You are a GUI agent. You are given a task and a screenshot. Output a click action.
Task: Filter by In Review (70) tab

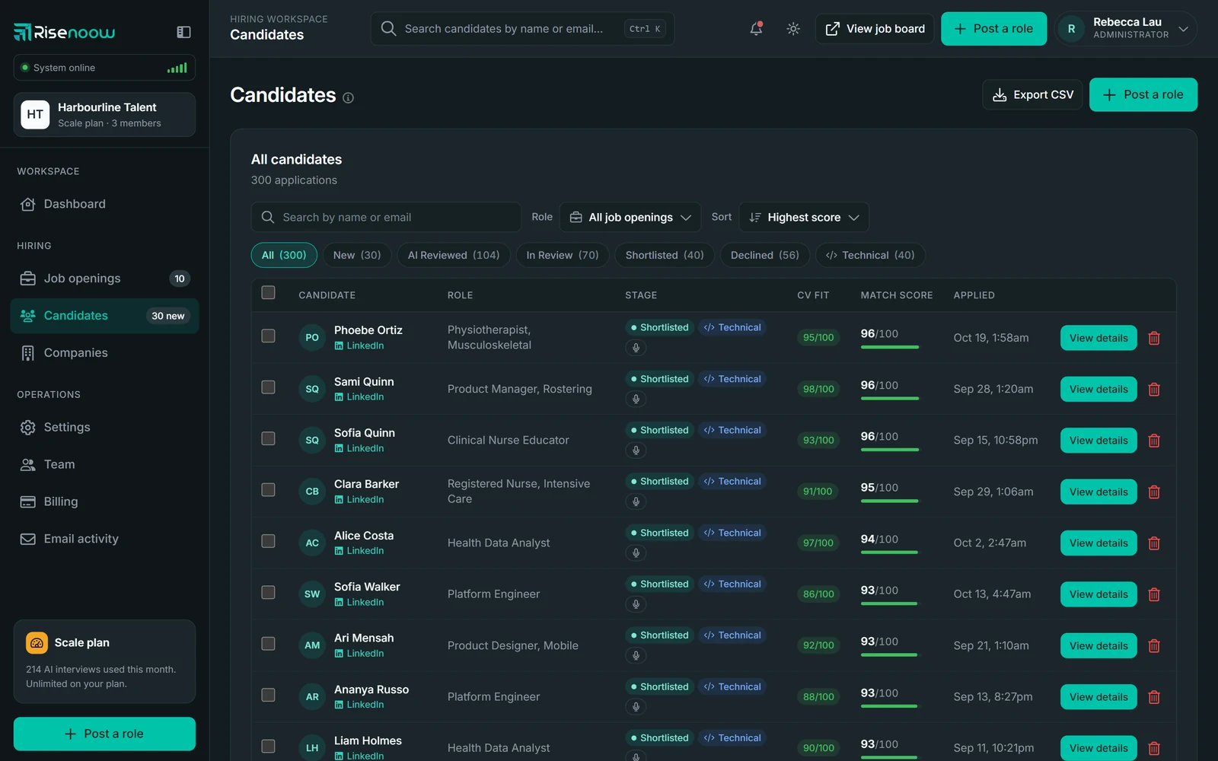(563, 255)
